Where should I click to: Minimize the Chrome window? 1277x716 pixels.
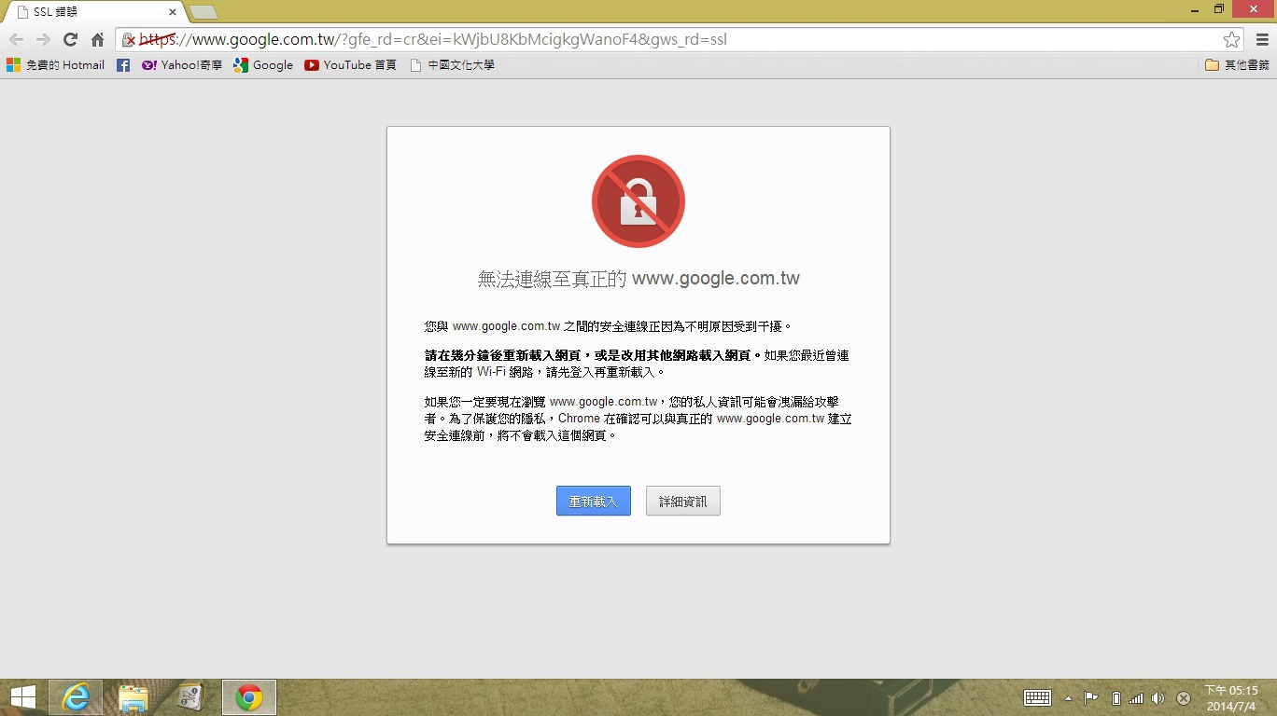tap(1196, 8)
